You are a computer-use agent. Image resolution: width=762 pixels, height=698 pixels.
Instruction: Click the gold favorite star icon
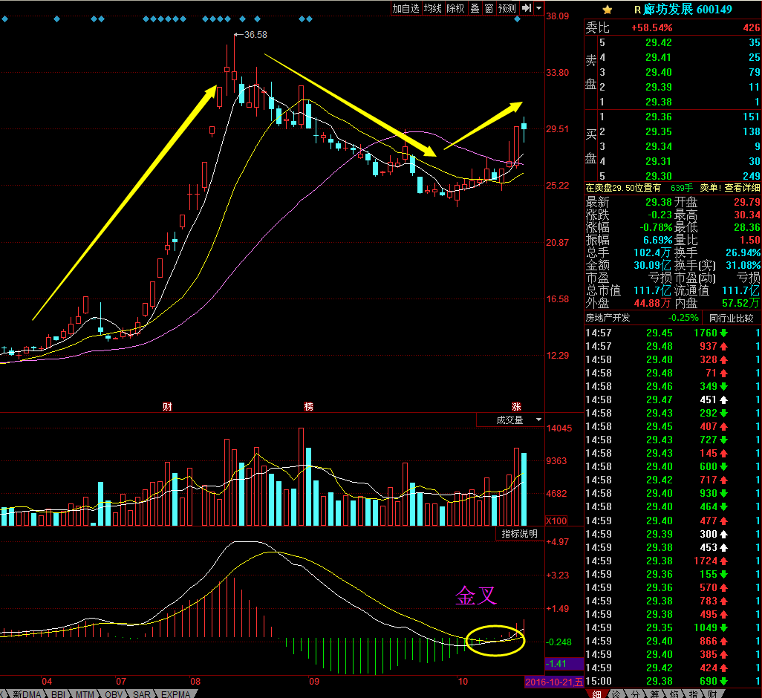pyautogui.click(x=608, y=10)
